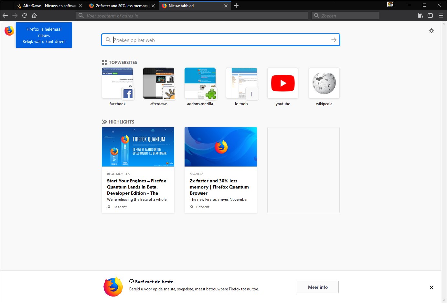This screenshot has width=447, height=303.
Task: Dismiss the 'Surf met de beste' banner
Action: click(x=431, y=287)
